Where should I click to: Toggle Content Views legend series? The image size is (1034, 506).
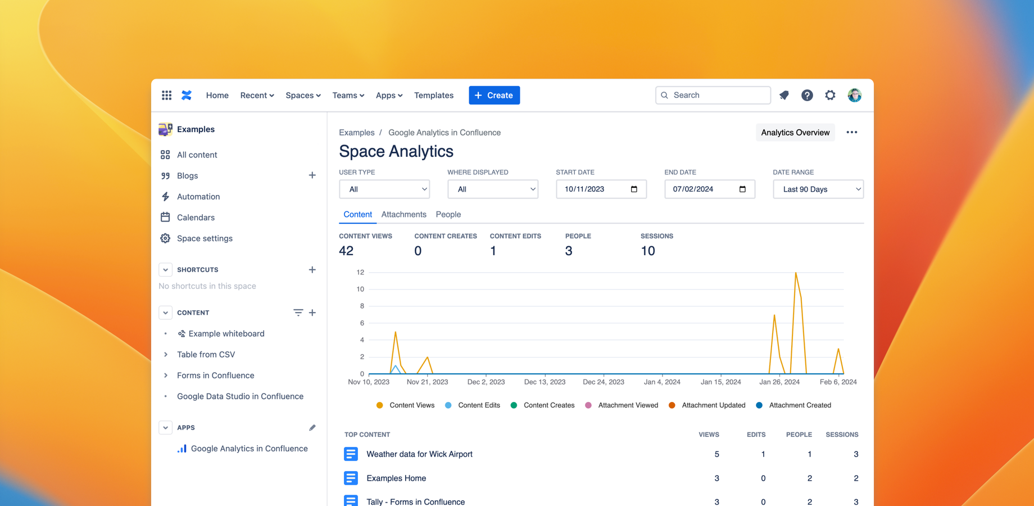405,405
